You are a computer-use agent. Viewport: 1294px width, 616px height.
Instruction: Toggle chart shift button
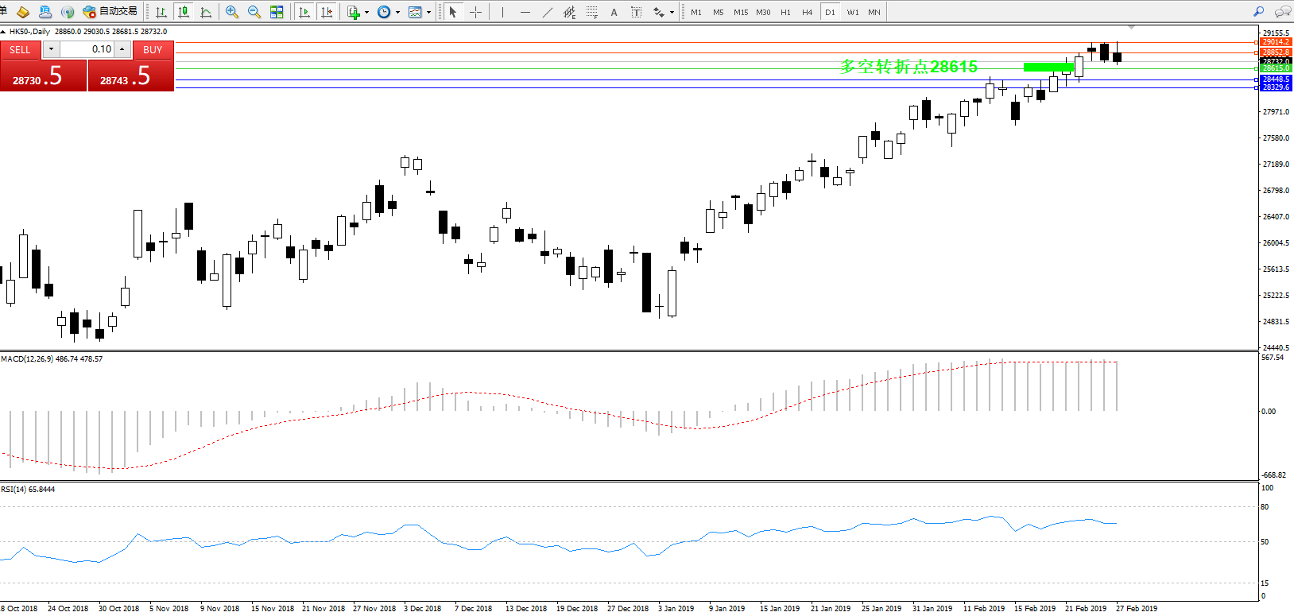[x=327, y=12]
